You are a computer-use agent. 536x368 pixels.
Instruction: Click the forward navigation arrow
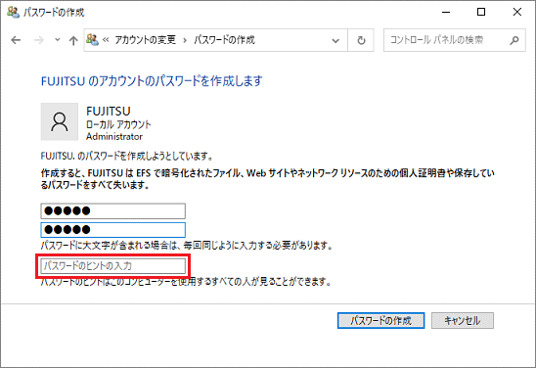[38, 40]
